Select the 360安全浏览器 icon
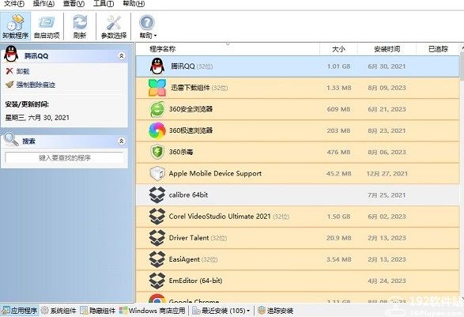 point(157,109)
